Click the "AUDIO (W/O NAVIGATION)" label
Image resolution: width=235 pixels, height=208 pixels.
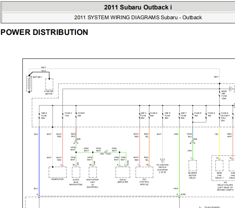[76, 182]
